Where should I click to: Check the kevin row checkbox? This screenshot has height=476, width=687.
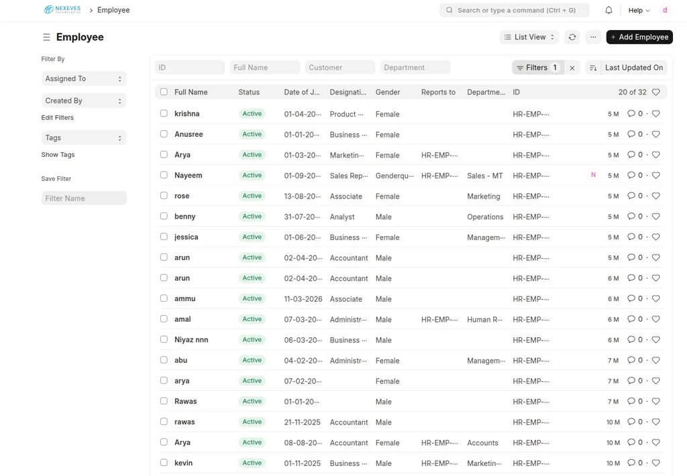164,463
